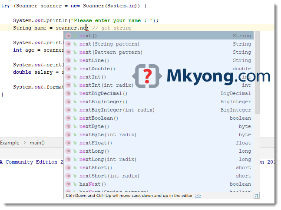Pick nextLong() without radix
The height and width of the screenshot is (210, 281).
tap(159, 151)
